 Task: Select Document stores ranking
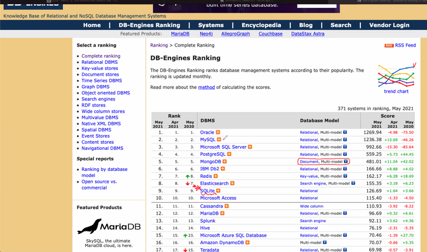(100, 74)
